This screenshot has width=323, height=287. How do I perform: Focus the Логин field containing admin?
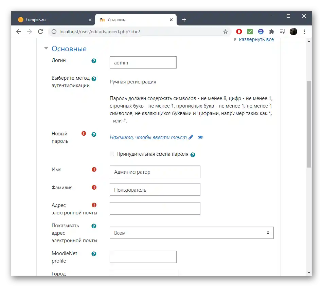pos(143,62)
